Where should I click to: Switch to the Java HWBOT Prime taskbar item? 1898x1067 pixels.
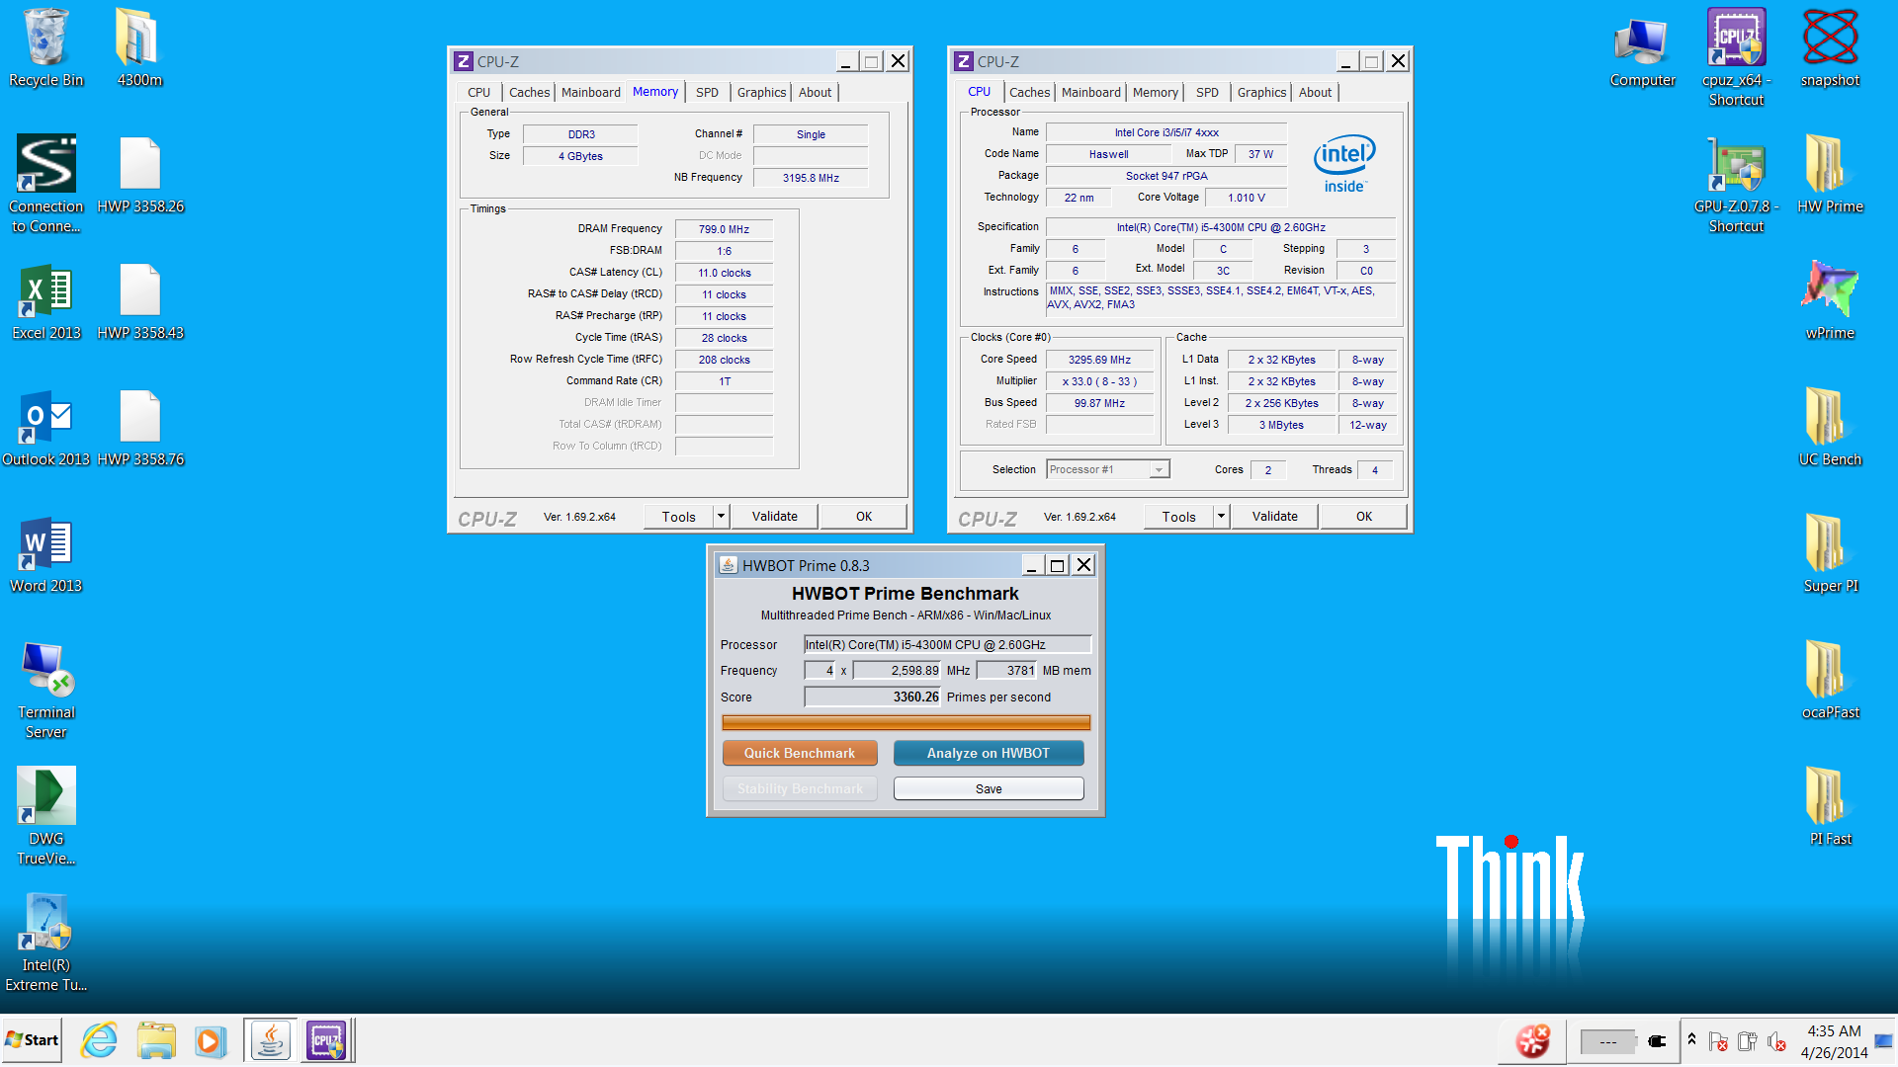click(270, 1040)
